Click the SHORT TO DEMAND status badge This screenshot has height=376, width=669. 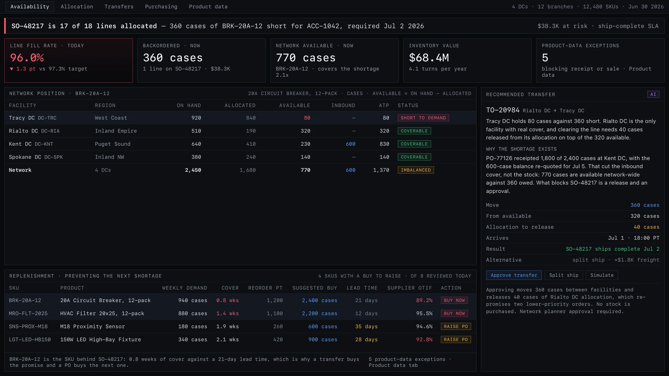coord(423,118)
